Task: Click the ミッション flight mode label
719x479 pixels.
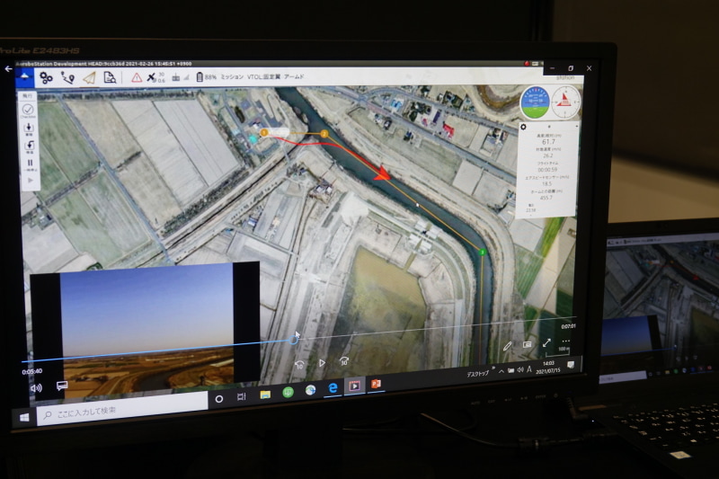Action: coord(232,76)
